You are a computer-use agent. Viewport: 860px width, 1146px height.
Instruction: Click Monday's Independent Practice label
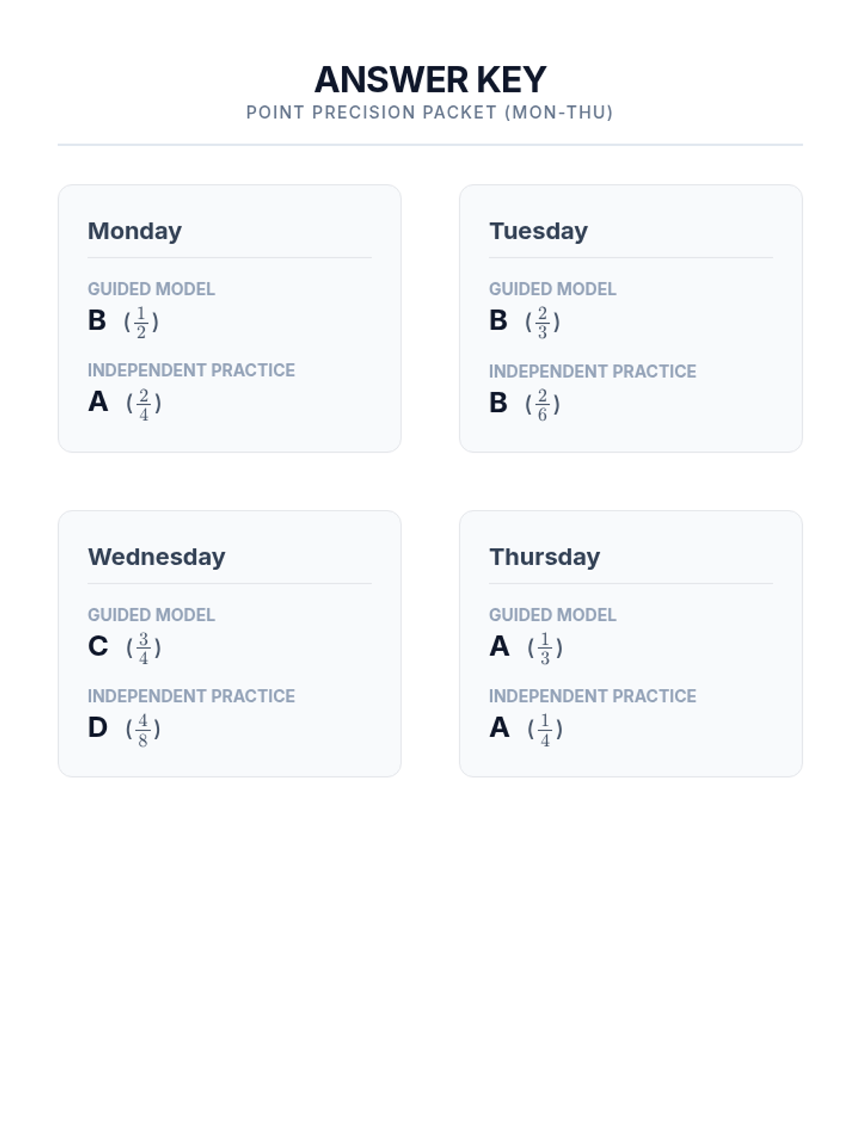click(x=191, y=370)
